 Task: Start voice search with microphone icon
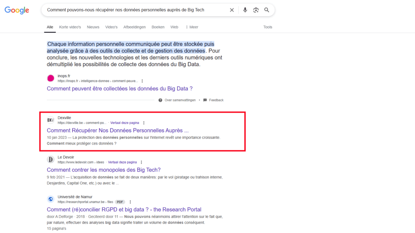(245, 10)
